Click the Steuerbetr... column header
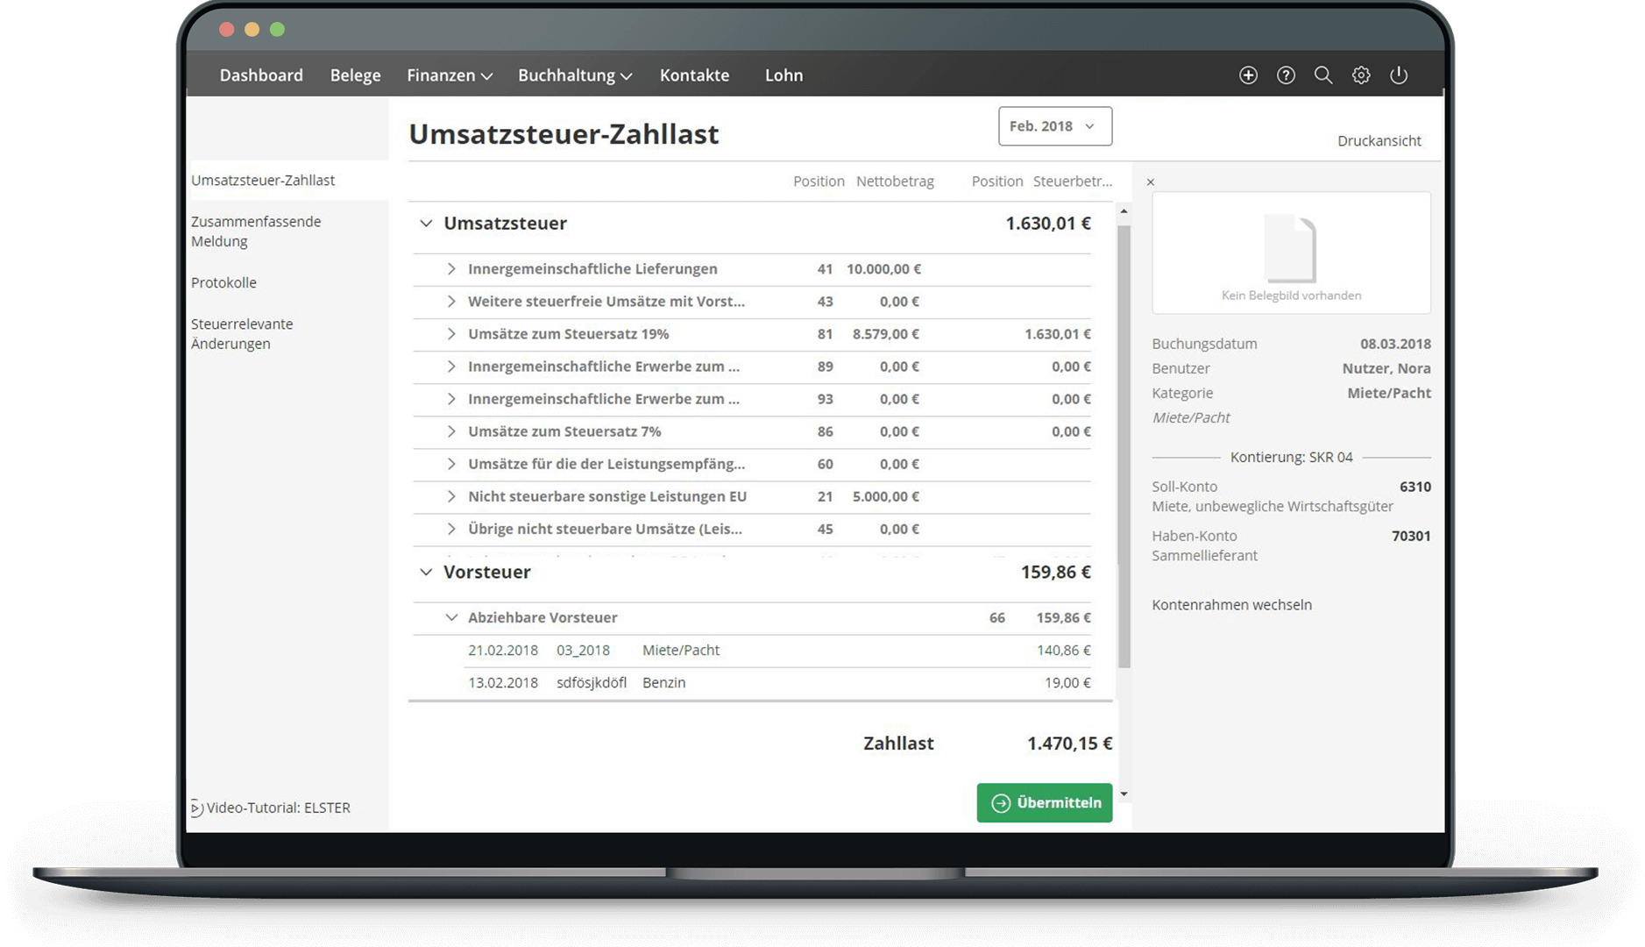Image resolution: width=1645 pixels, height=947 pixels. pos(1072,182)
